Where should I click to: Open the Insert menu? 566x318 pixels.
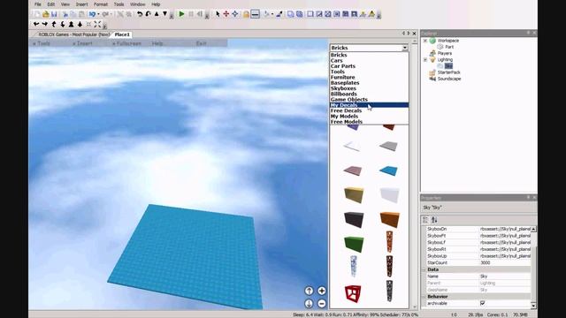82,4
